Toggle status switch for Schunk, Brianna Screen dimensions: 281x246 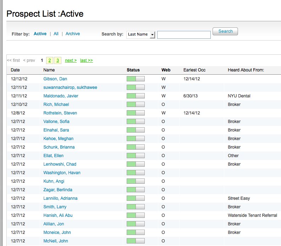(136, 147)
